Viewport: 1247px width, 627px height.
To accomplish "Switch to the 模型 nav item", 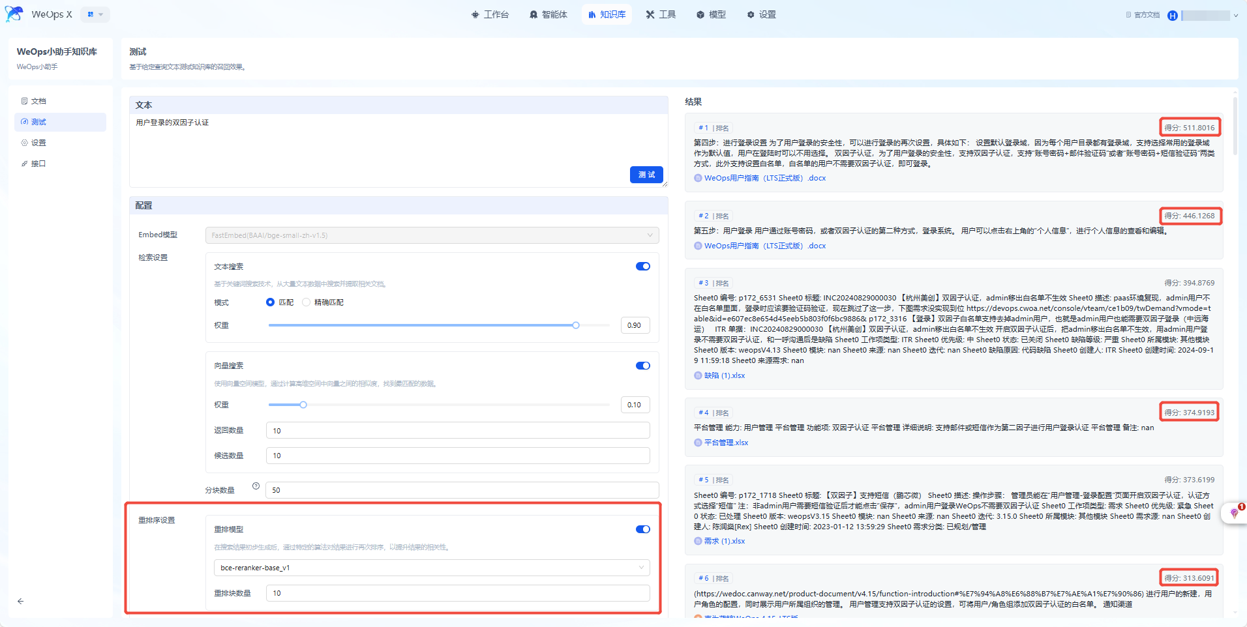I will tap(711, 14).
